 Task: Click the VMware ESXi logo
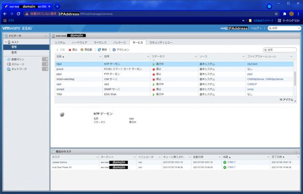click(x=17, y=28)
